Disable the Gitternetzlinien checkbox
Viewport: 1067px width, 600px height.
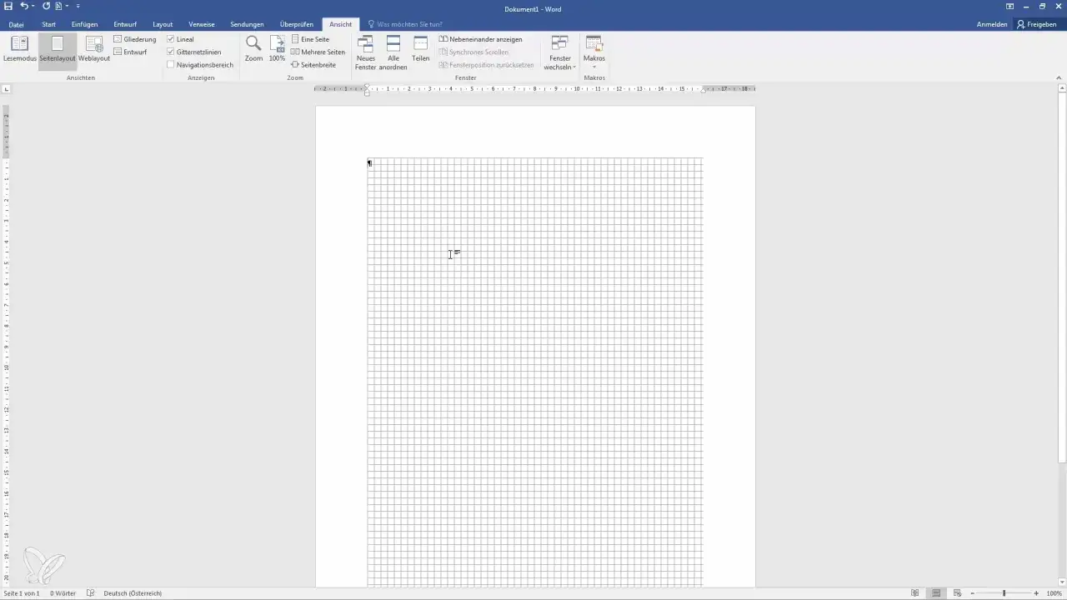pyautogui.click(x=171, y=52)
